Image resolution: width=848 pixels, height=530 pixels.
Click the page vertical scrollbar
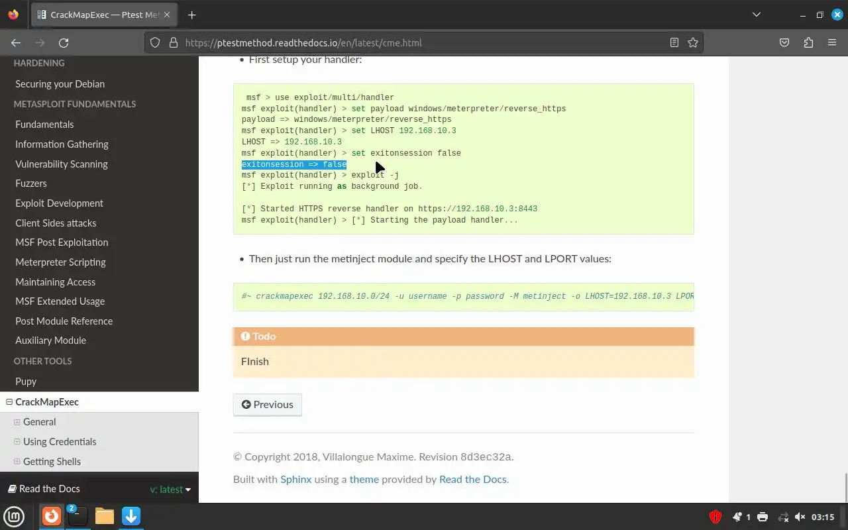[845, 488]
